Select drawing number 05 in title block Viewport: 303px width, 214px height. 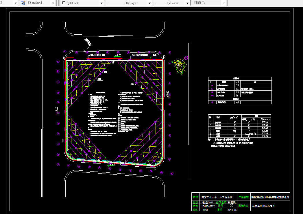231,206
